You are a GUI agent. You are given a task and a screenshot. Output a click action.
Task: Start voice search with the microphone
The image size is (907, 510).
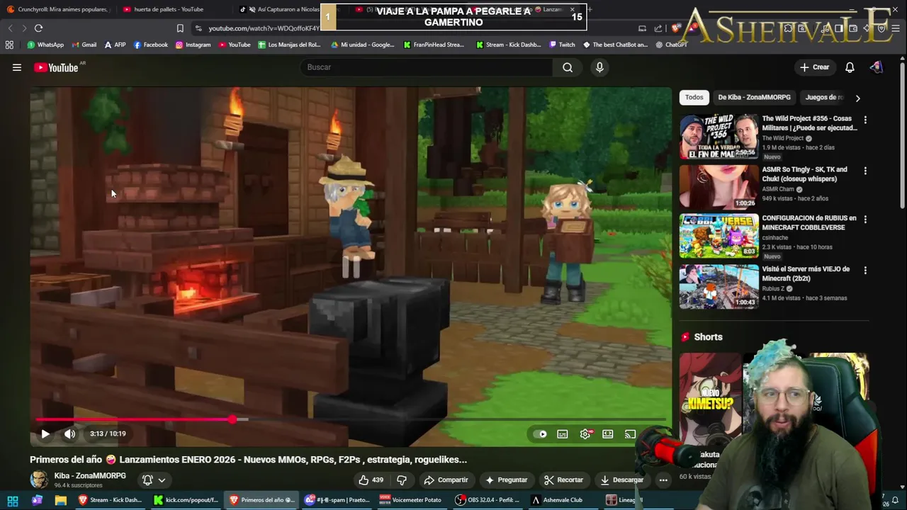click(x=599, y=67)
